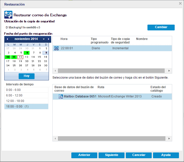Click the Estado del catálogo column header
The height and width of the screenshot is (162, 184).
coord(158,89)
